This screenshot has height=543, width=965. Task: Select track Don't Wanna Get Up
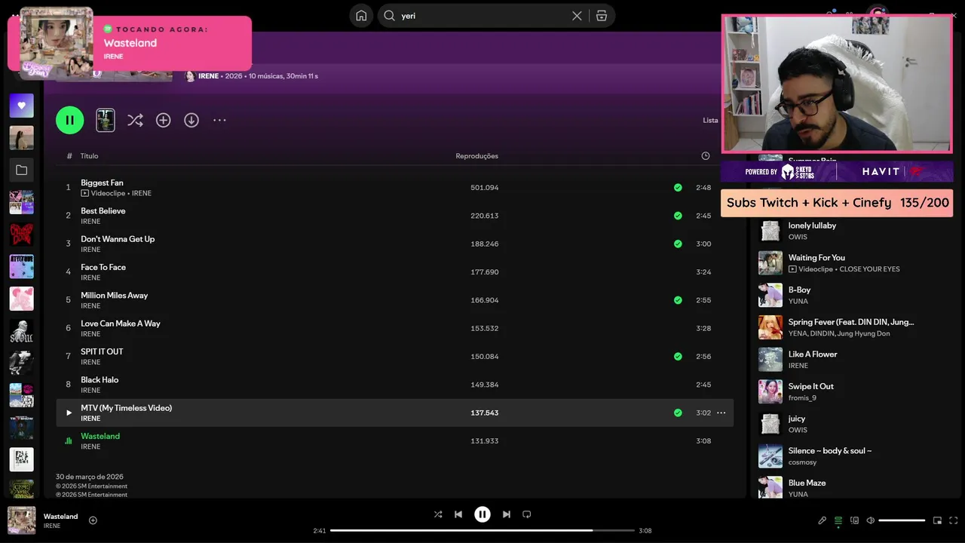pyautogui.click(x=118, y=239)
